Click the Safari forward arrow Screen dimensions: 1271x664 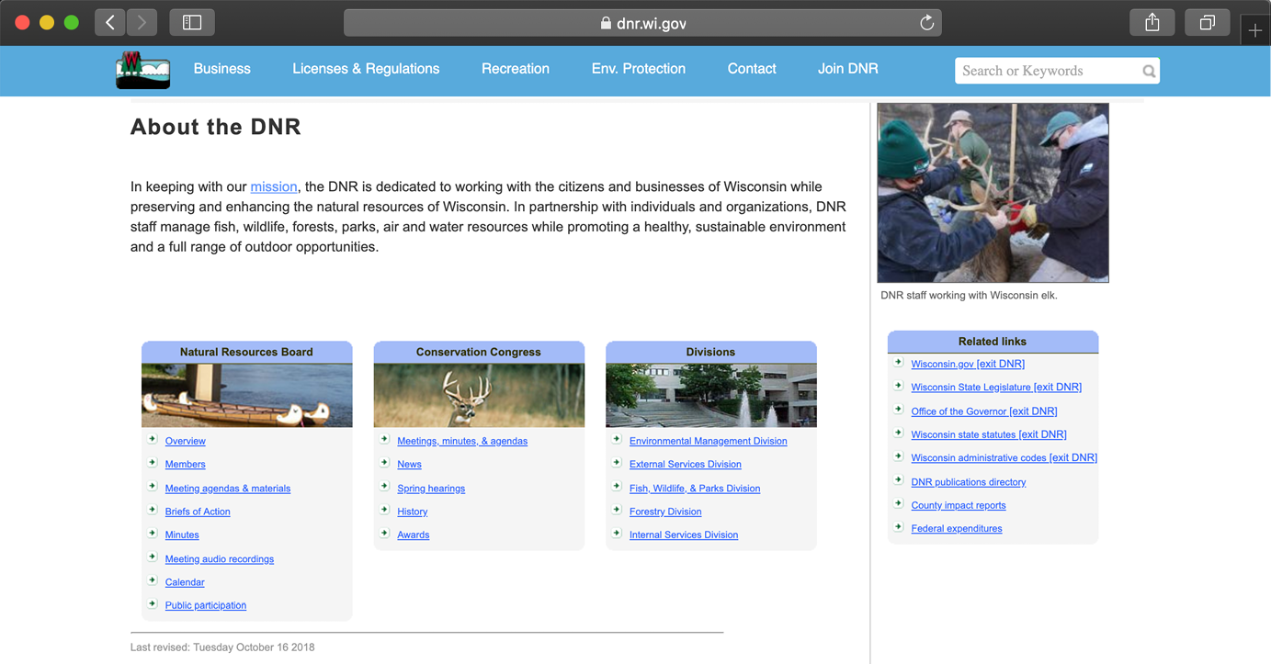point(142,22)
